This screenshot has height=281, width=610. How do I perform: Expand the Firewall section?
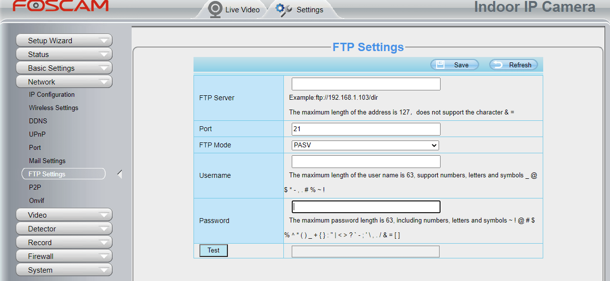(x=64, y=256)
